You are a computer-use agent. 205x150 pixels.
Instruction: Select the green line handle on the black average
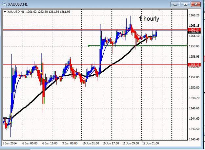coord(138,45)
